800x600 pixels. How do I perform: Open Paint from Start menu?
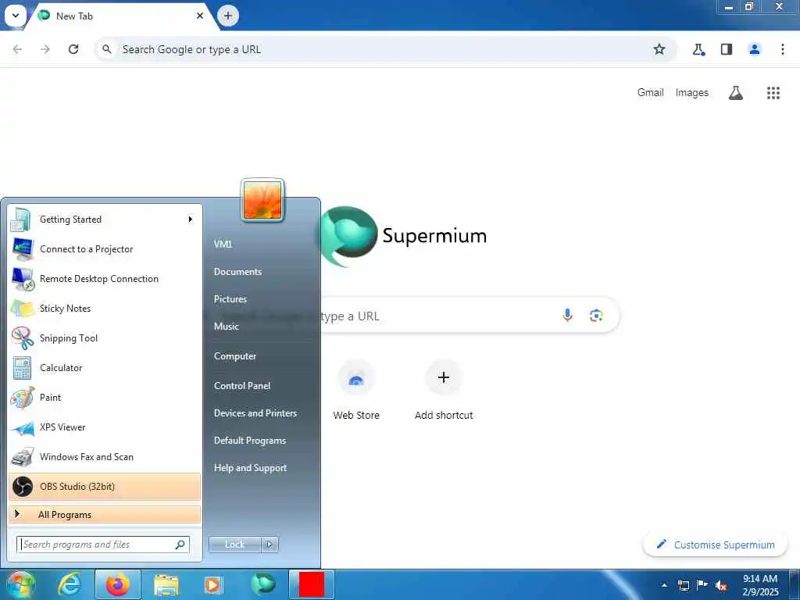pos(105,397)
